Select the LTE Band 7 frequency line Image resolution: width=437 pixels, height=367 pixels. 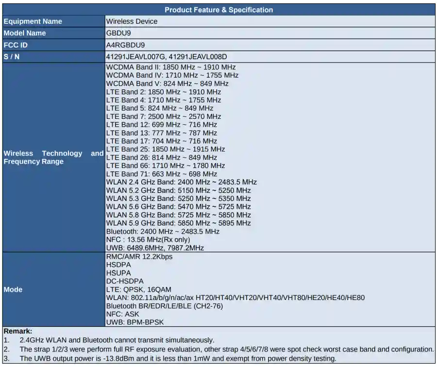click(164, 117)
